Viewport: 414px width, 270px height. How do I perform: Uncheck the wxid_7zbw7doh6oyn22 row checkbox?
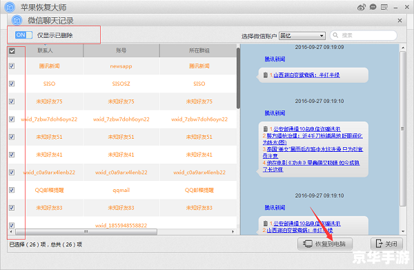12,119
